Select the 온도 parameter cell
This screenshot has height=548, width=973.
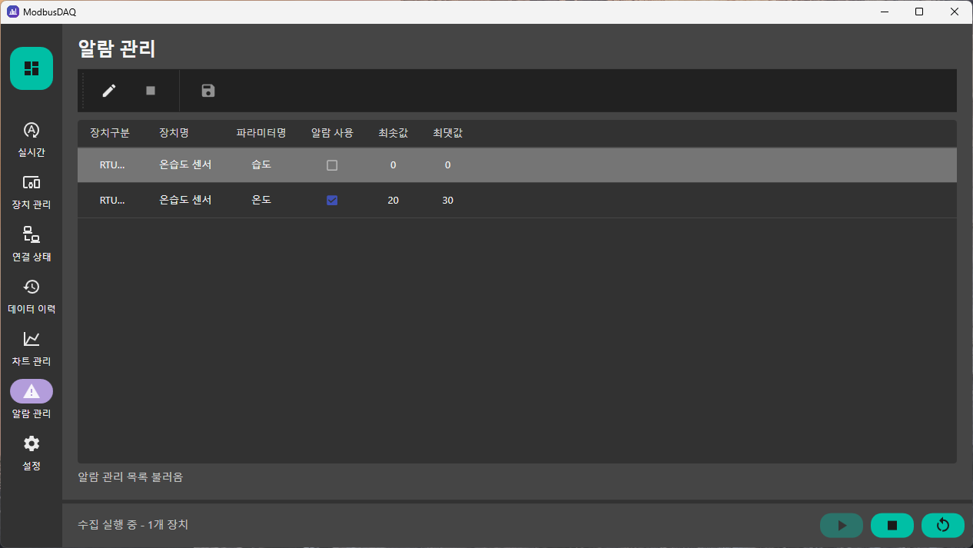261,200
